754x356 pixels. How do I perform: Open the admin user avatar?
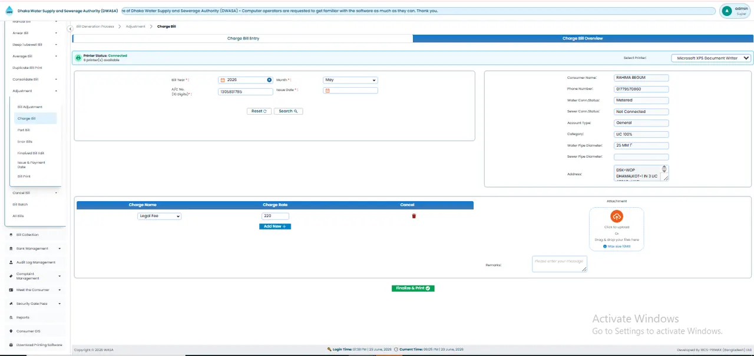pyautogui.click(x=727, y=11)
